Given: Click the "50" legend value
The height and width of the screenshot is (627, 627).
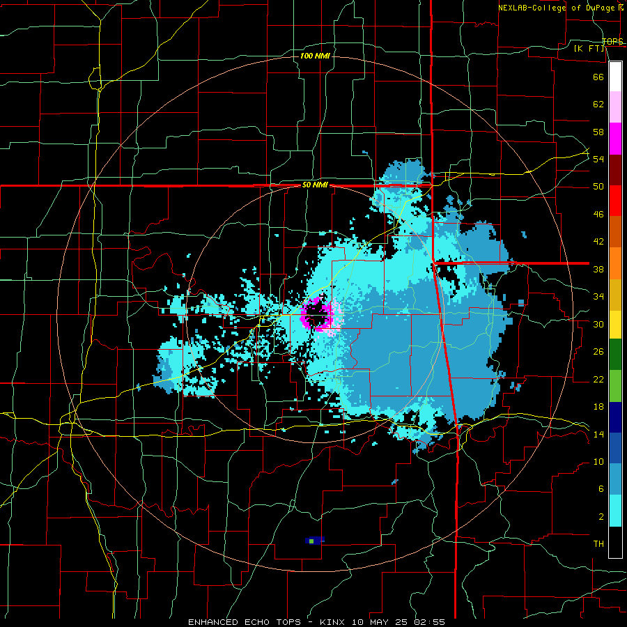Looking at the screenshot, I should coord(598,187).
